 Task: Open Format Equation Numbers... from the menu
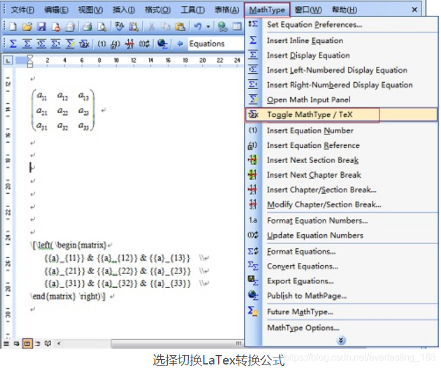click(x=341, y=221)
